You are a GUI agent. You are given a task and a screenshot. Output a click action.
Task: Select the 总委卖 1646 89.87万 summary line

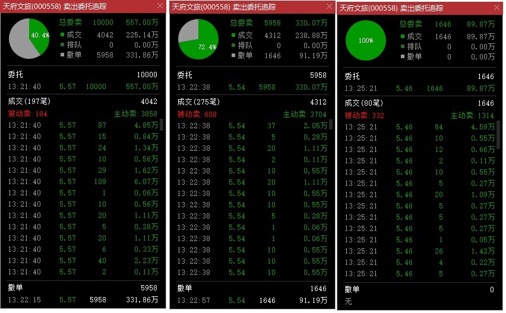(447, 24)
